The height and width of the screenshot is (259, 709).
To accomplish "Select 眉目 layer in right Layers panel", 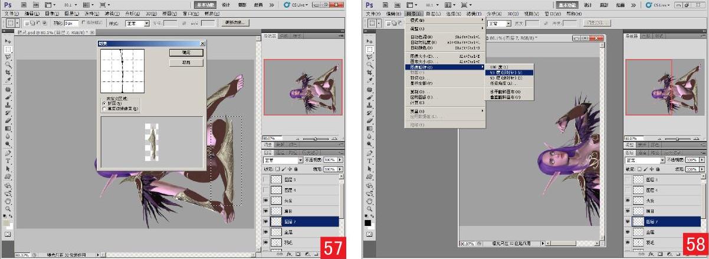I will tap(664, 211).
